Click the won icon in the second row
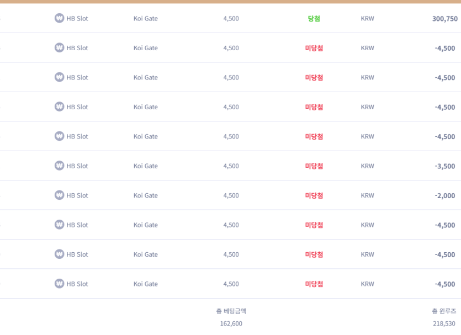461x335 pixels. point(60,47)
